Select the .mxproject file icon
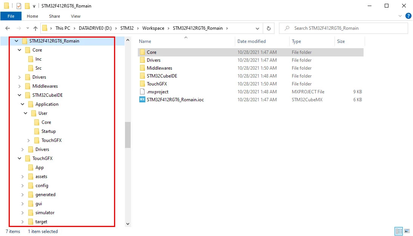413x236 pixels. 142,91
